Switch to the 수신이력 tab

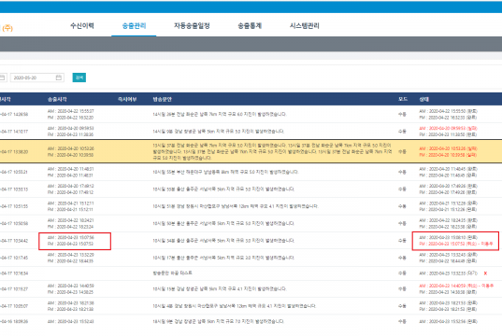[x=82, y=26]
